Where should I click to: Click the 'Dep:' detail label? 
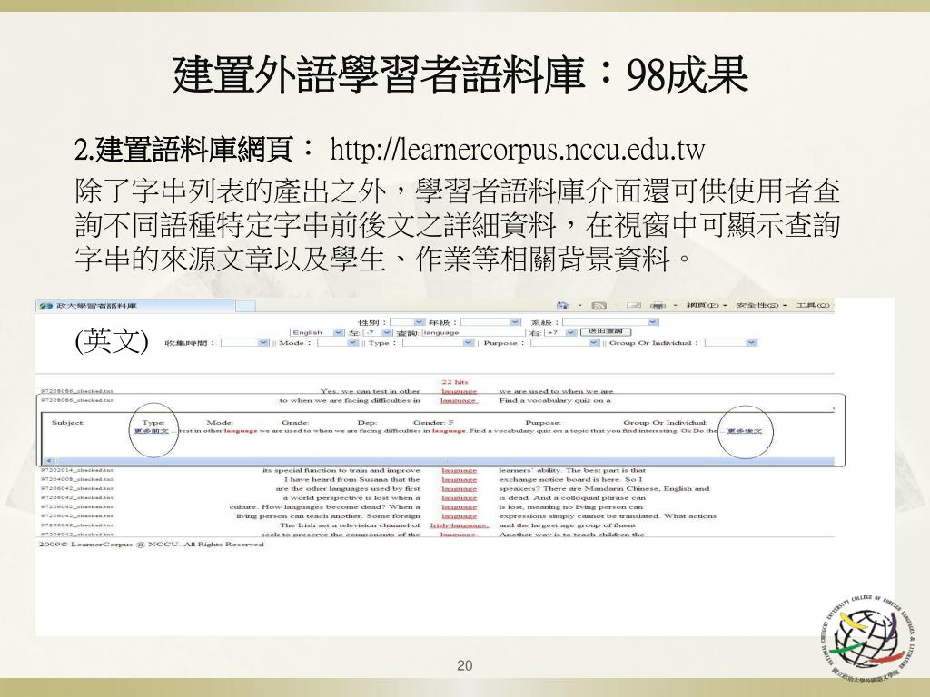367,423
